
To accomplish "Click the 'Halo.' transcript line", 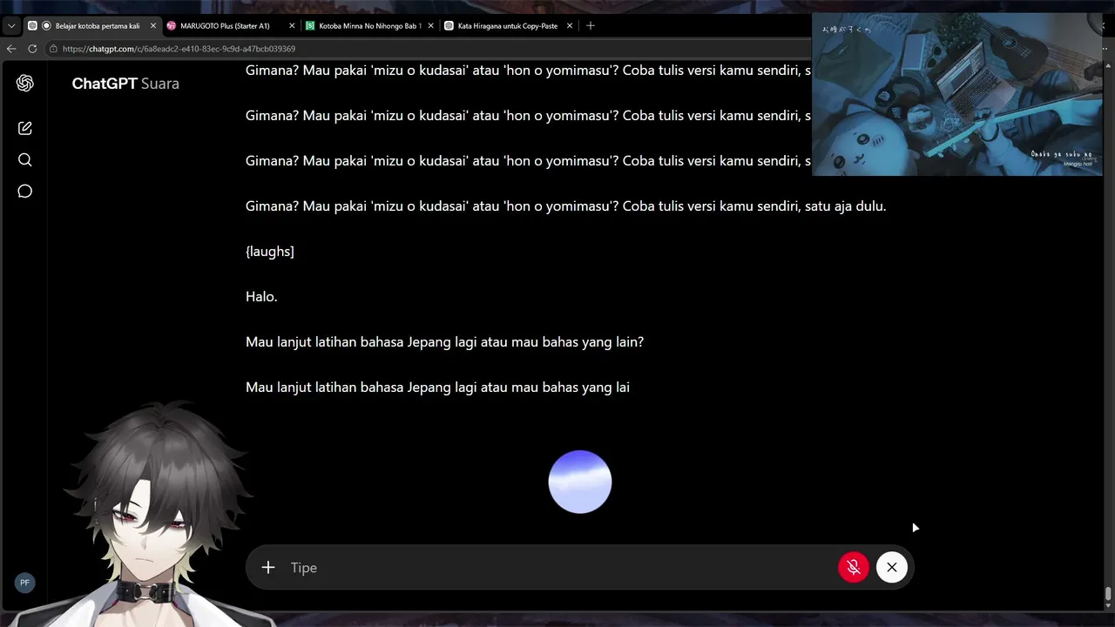I will click(x=261, y=297).
